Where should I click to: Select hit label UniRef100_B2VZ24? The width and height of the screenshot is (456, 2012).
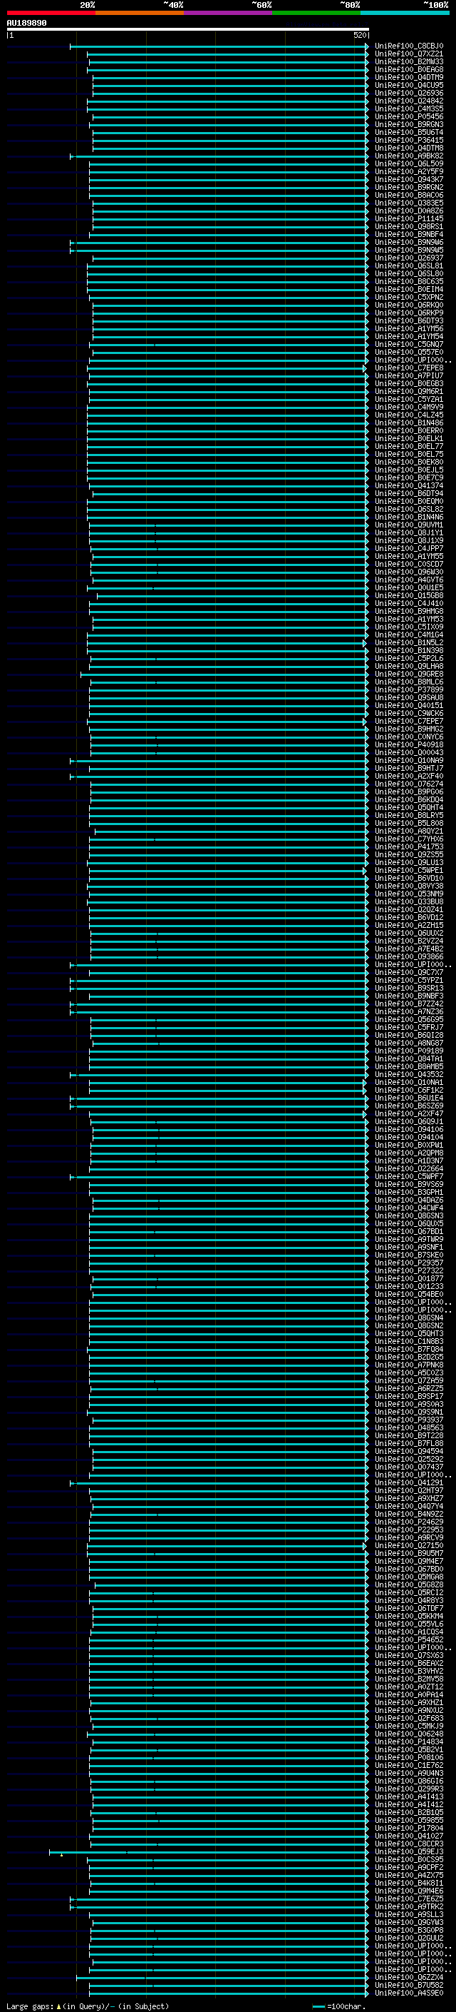[x=409, y=941]
